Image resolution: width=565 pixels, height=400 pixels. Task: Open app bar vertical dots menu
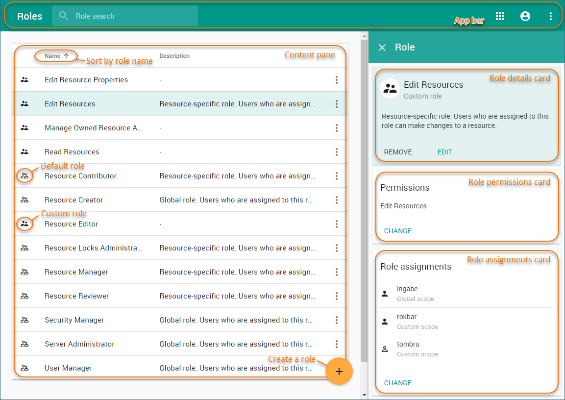550,16
